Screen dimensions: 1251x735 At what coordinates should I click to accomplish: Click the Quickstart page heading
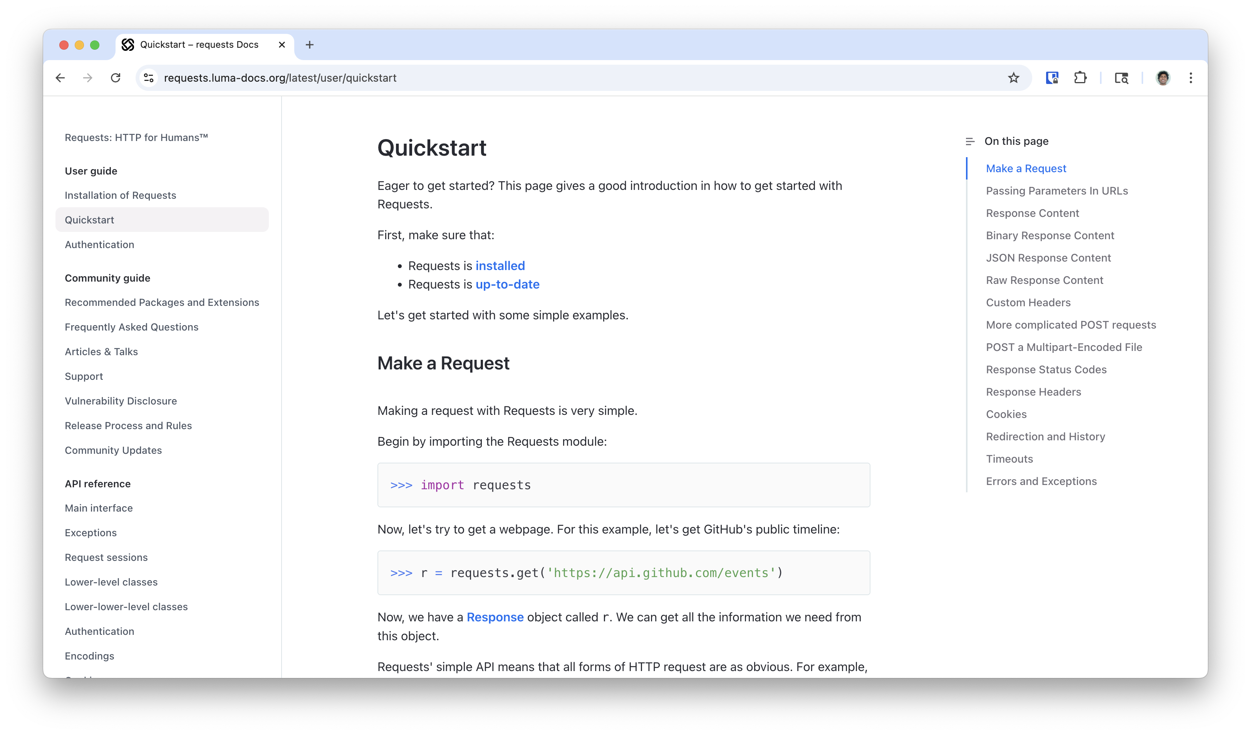[x=432, y=148]
